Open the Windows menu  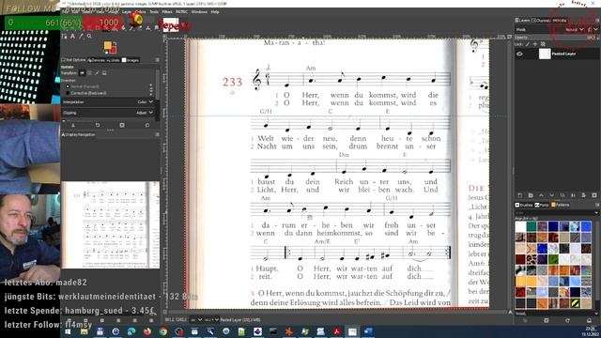pyautogui.click(x=199, y=12)
